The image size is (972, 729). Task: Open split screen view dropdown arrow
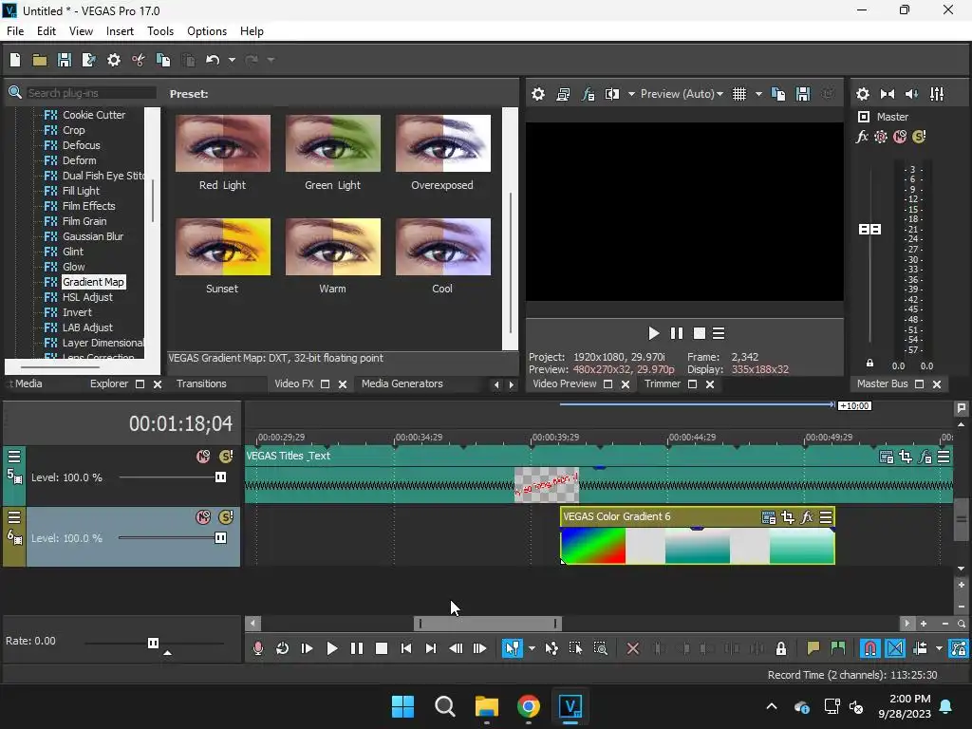[631, 94]
